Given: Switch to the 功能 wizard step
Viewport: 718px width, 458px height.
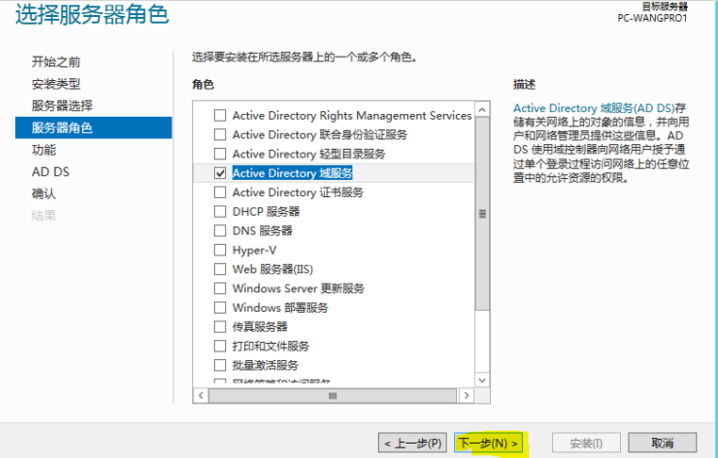Looking at the screenshot, I should [44, 150].
